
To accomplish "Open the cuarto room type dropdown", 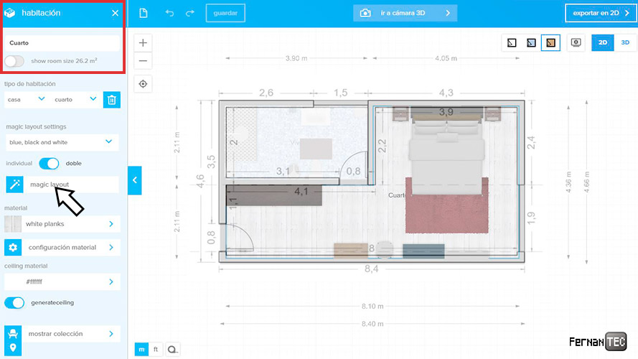I will click(75, 99).
